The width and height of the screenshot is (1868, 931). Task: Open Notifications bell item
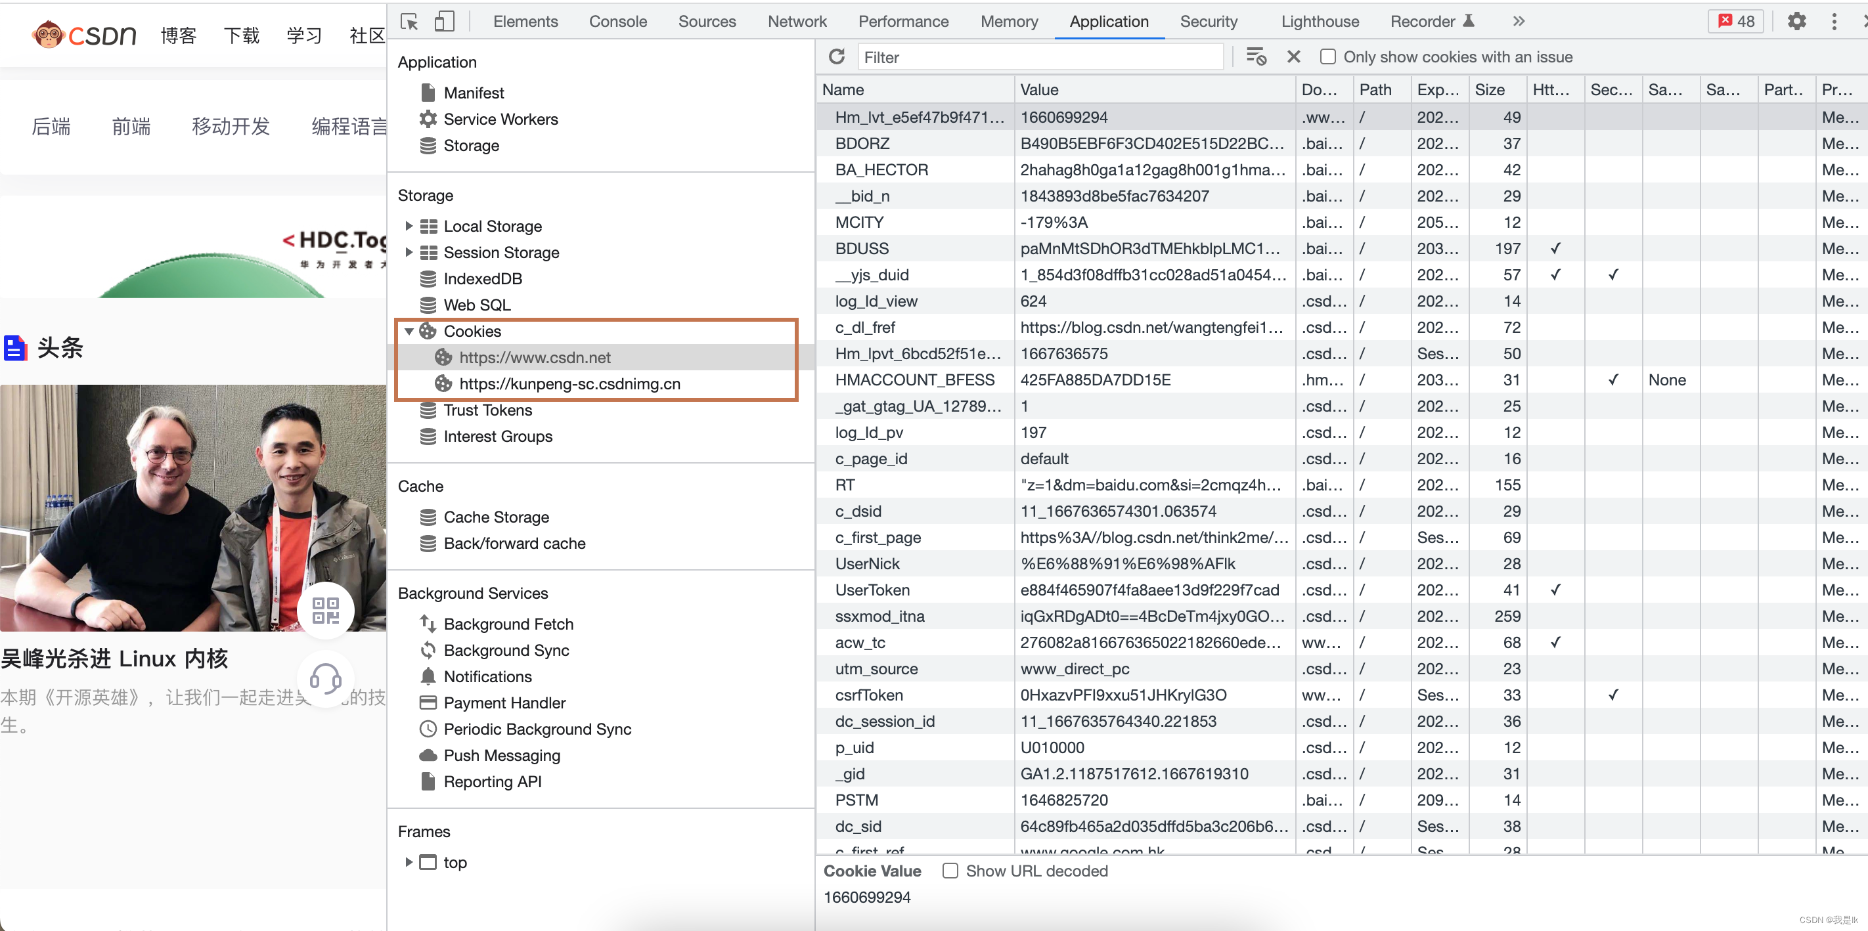pyautogui.click(x=487, y=676)
